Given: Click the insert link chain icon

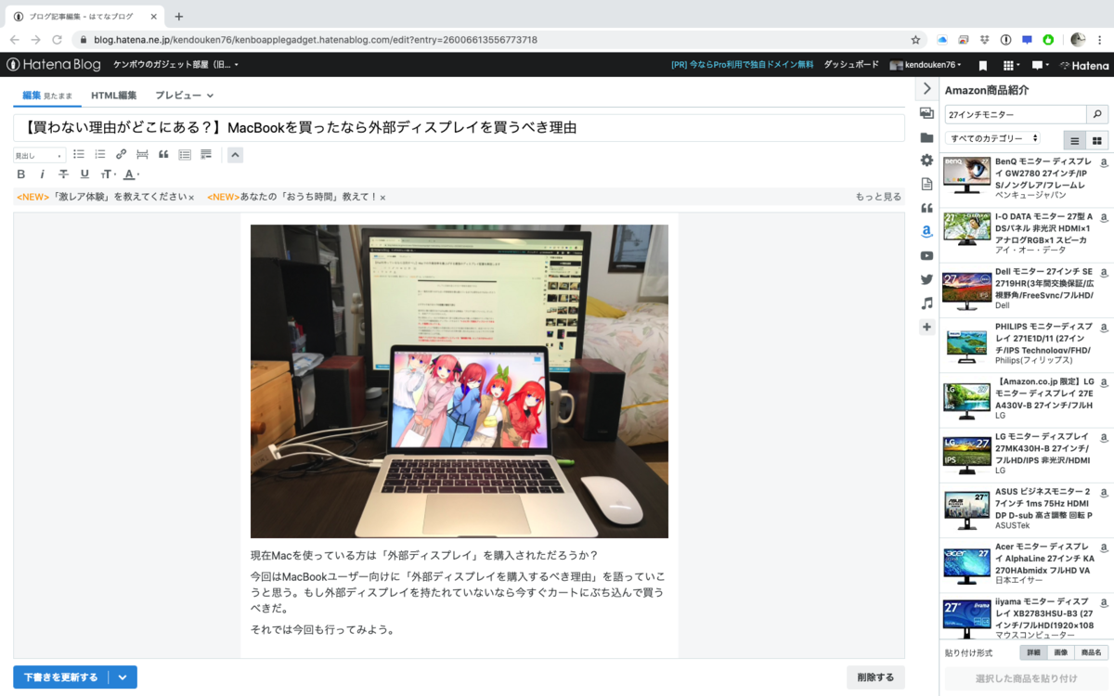Looking at the screenshot, I should point(121,155).
